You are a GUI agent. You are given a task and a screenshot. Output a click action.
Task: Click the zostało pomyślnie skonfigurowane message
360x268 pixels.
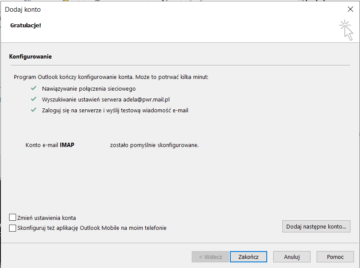pyautogui.click(x=154, y=145)
